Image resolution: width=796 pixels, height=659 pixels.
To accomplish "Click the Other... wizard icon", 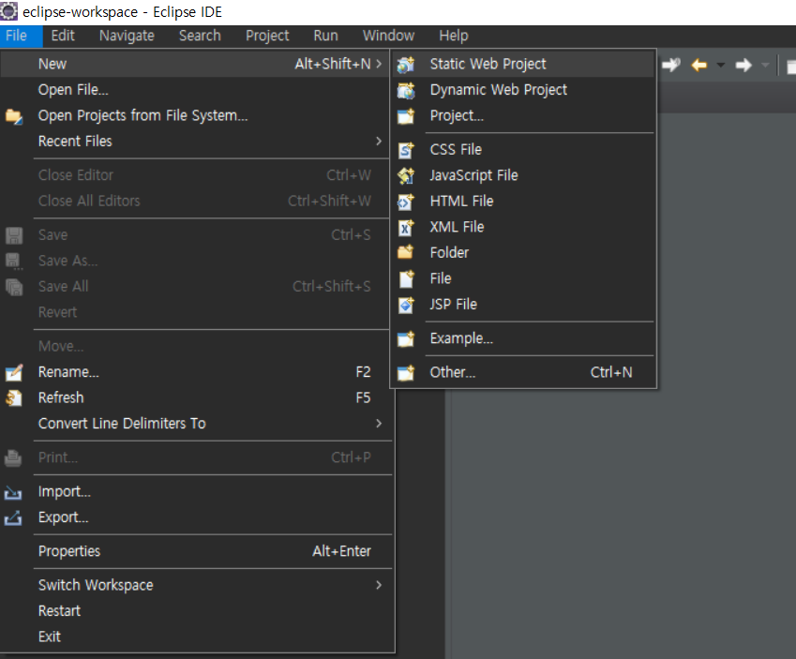I will [406, 373].
